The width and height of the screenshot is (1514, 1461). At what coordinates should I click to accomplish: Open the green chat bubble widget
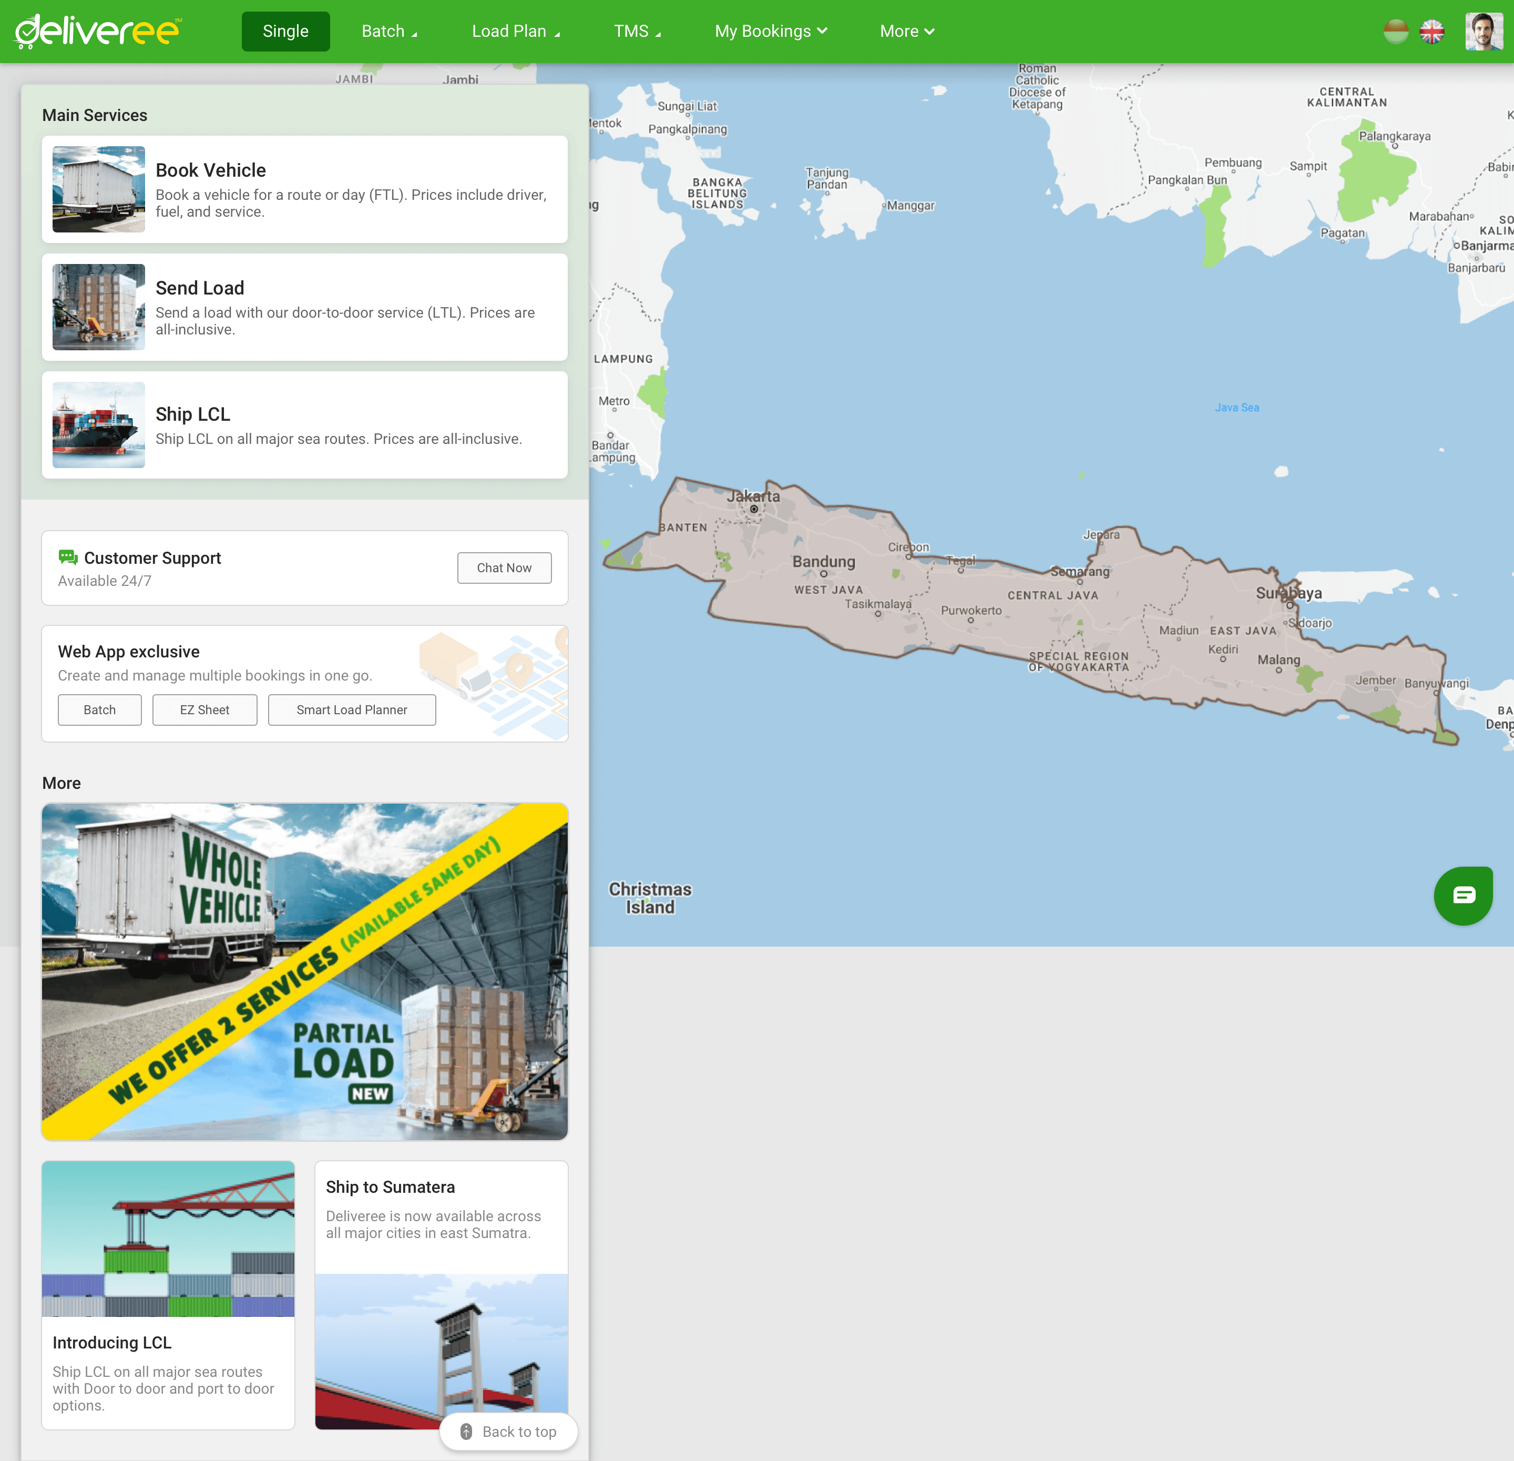[x=1462, y=895]
